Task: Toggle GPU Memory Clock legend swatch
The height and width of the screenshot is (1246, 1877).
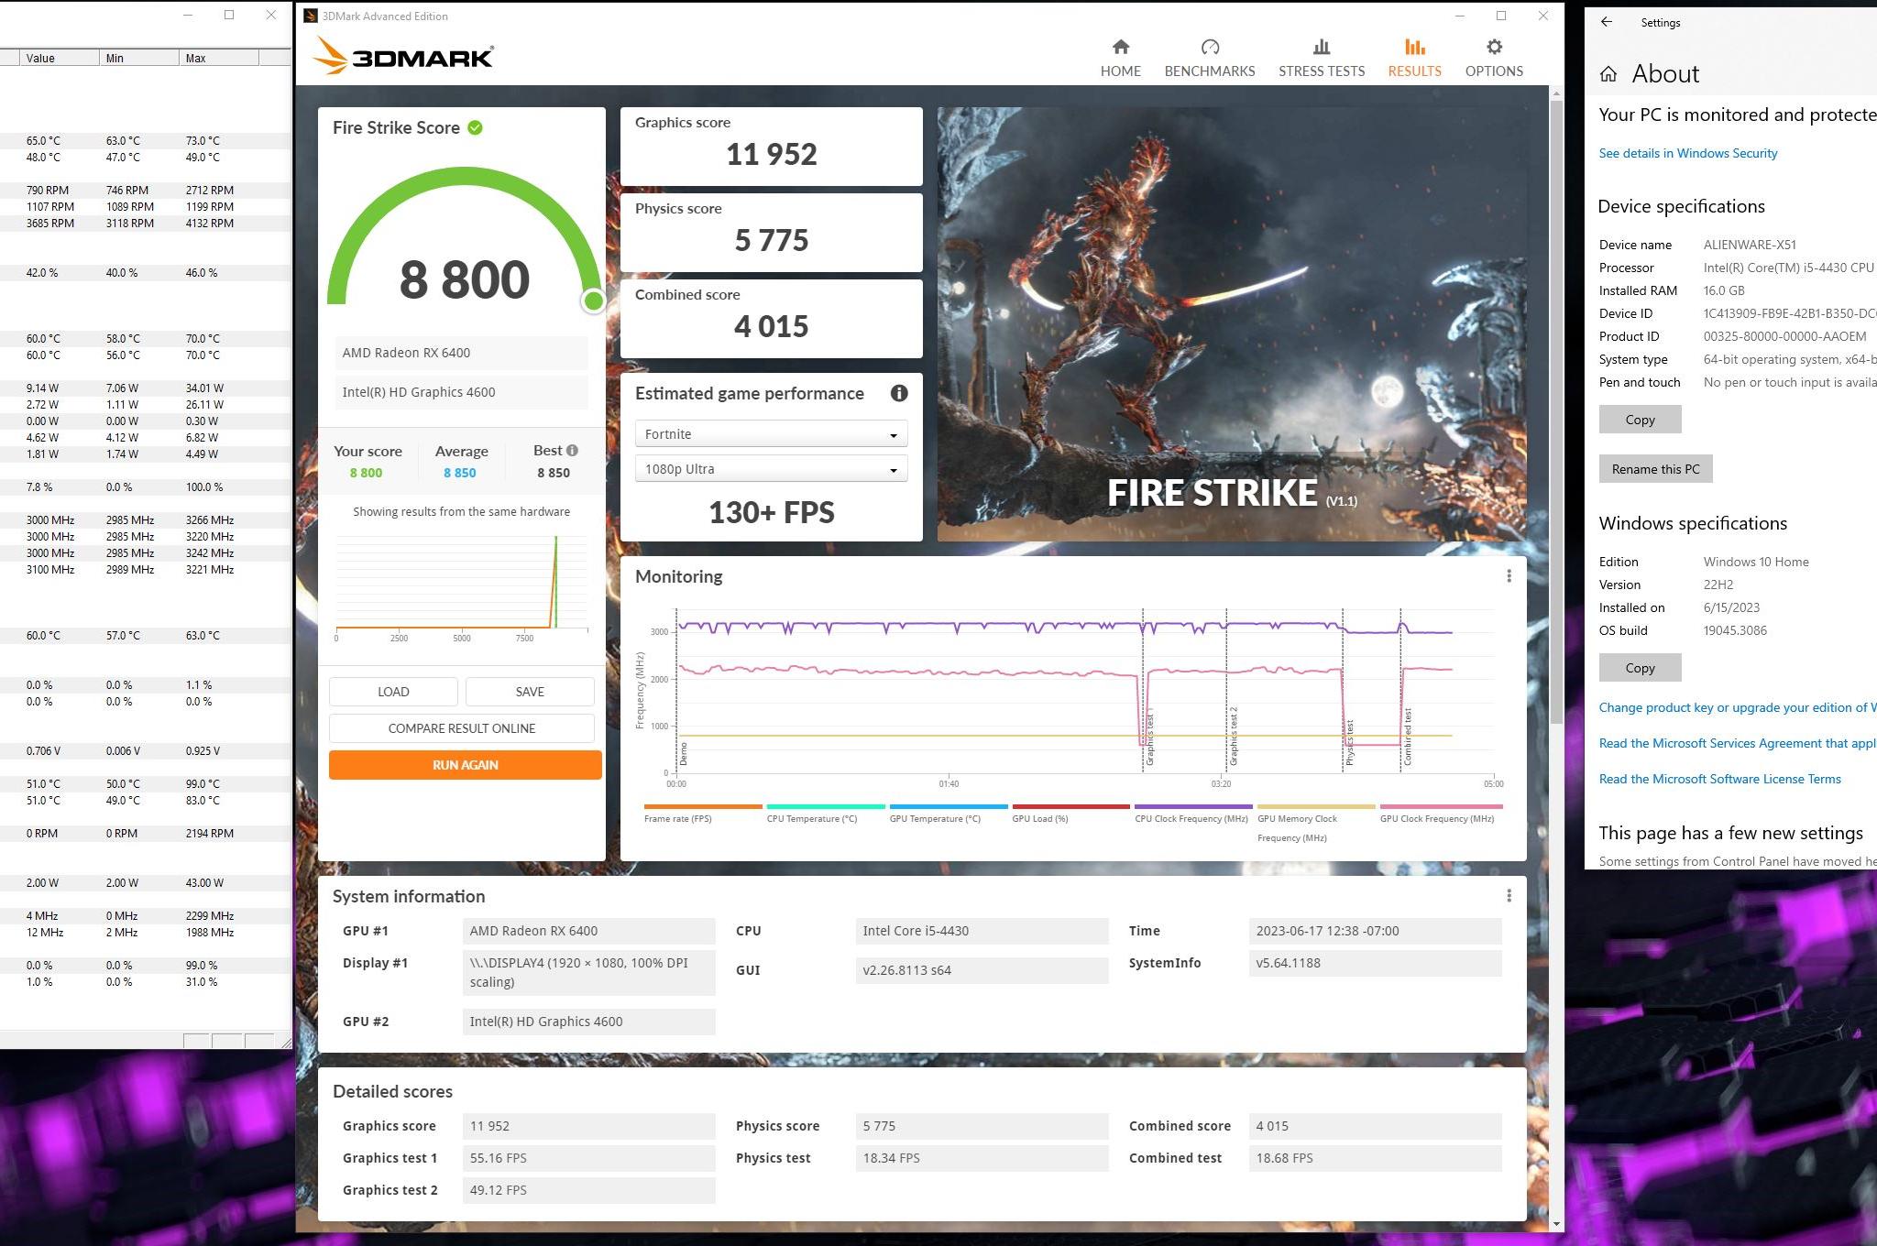Action: (x=1316, y=807)
